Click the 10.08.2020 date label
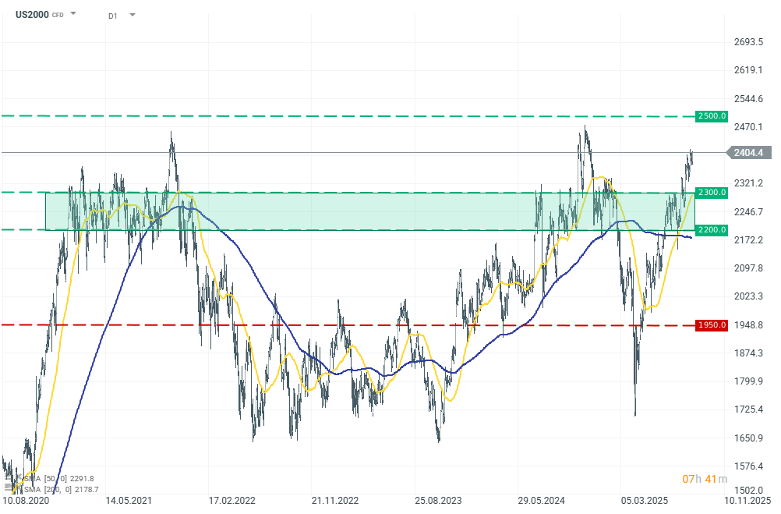 (26, 501)
